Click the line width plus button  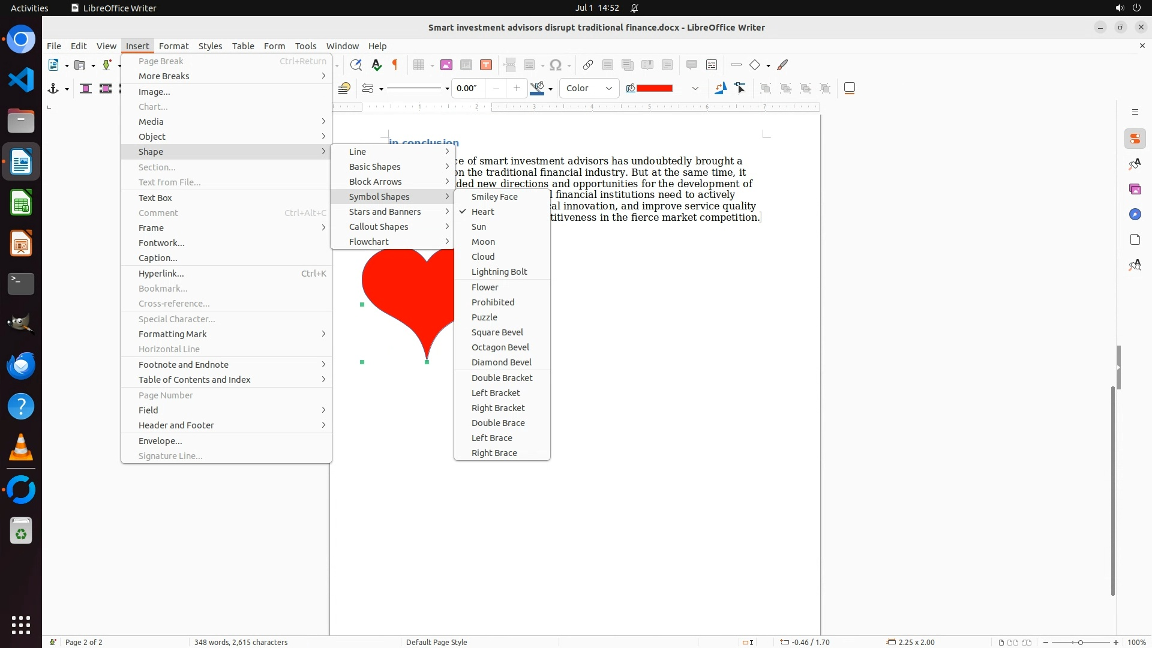point(517,88)
